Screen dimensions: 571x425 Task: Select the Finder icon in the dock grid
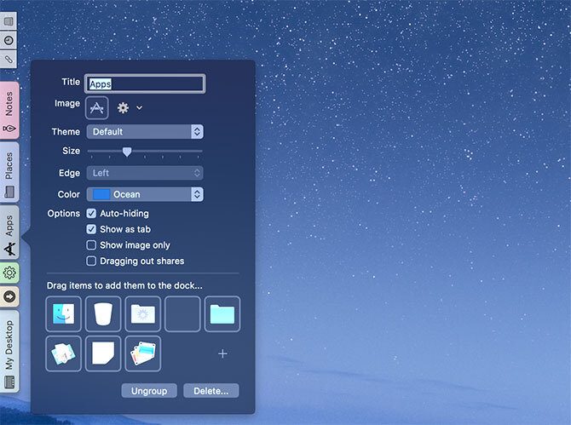pyautogui.click(x=63, y=314)
